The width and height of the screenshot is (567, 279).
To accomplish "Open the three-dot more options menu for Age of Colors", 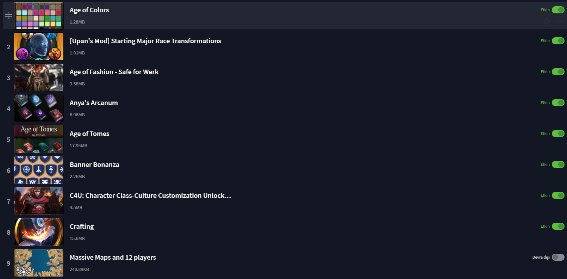I will pyautogui.click(x=560, y=21).
